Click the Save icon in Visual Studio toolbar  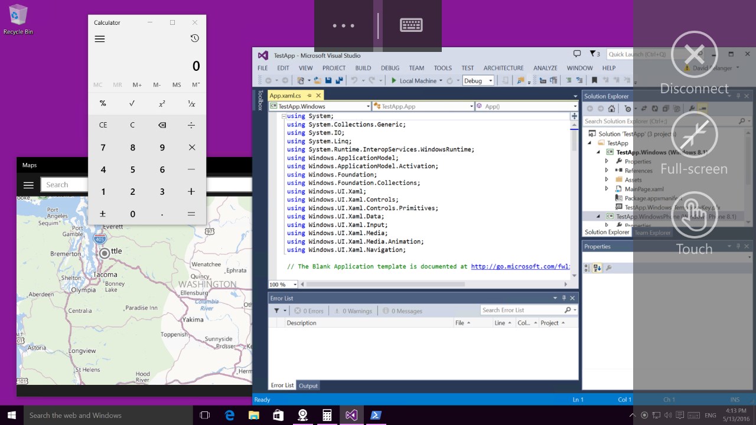coord(328,81)
